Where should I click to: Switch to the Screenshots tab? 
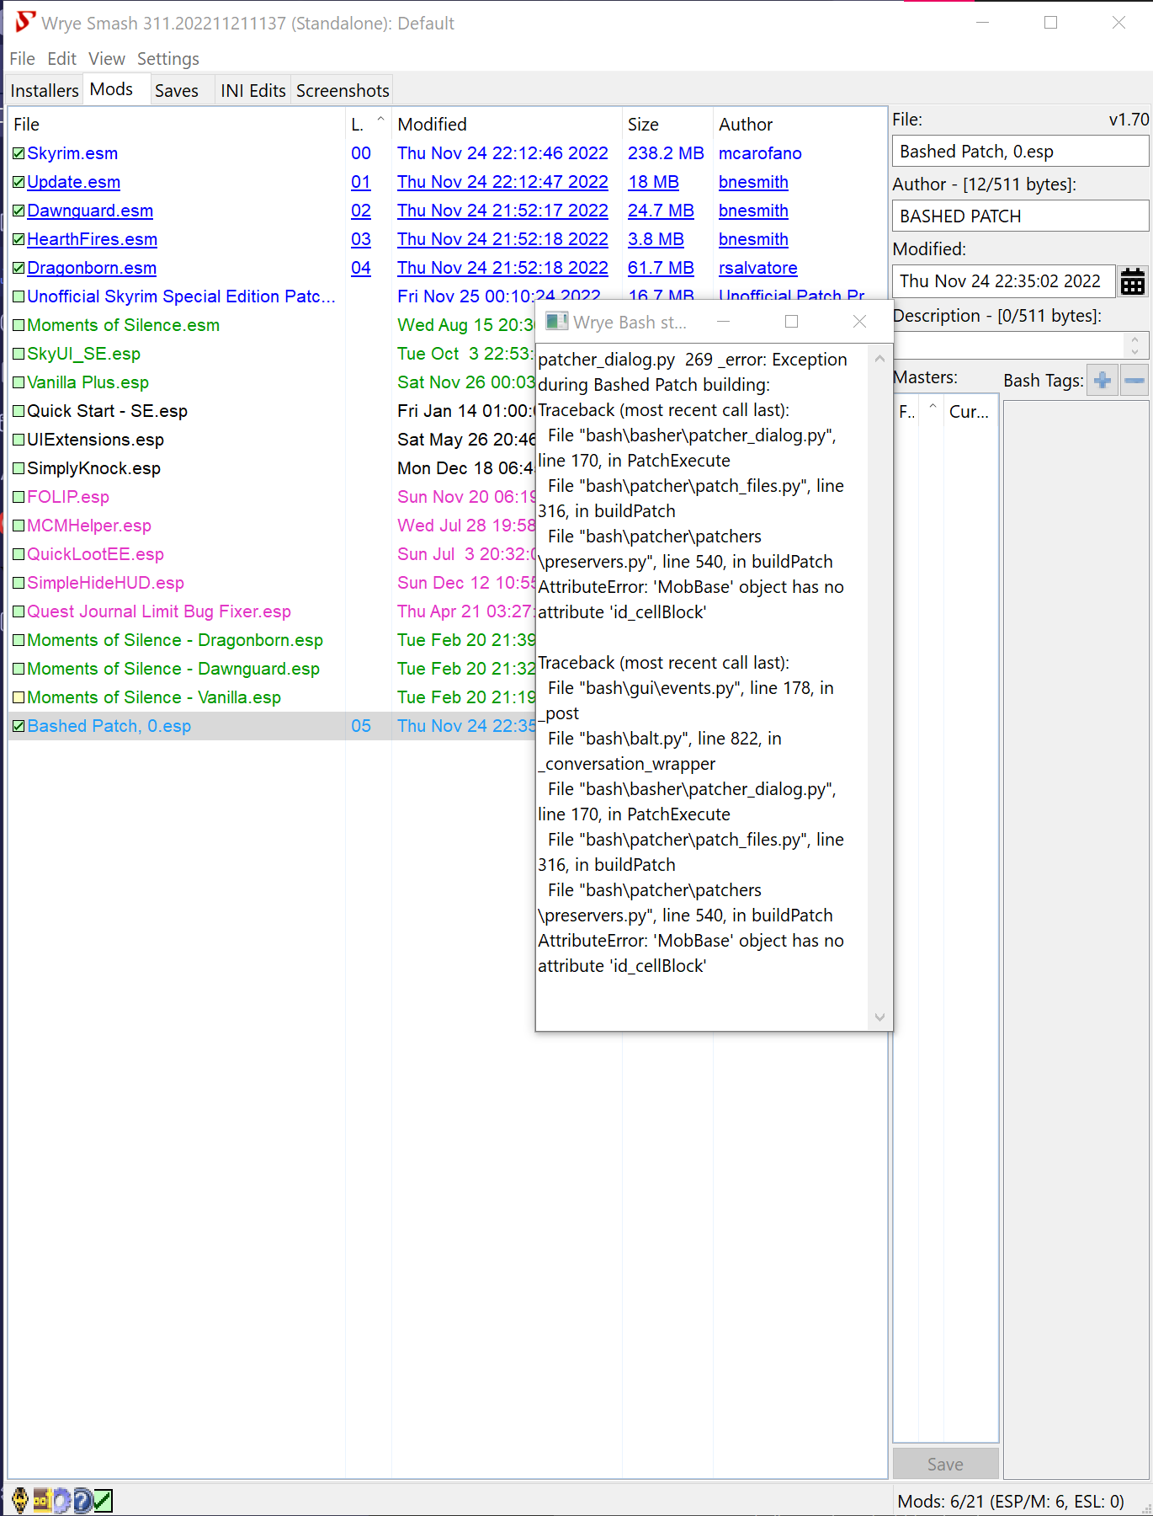point(343,90)
